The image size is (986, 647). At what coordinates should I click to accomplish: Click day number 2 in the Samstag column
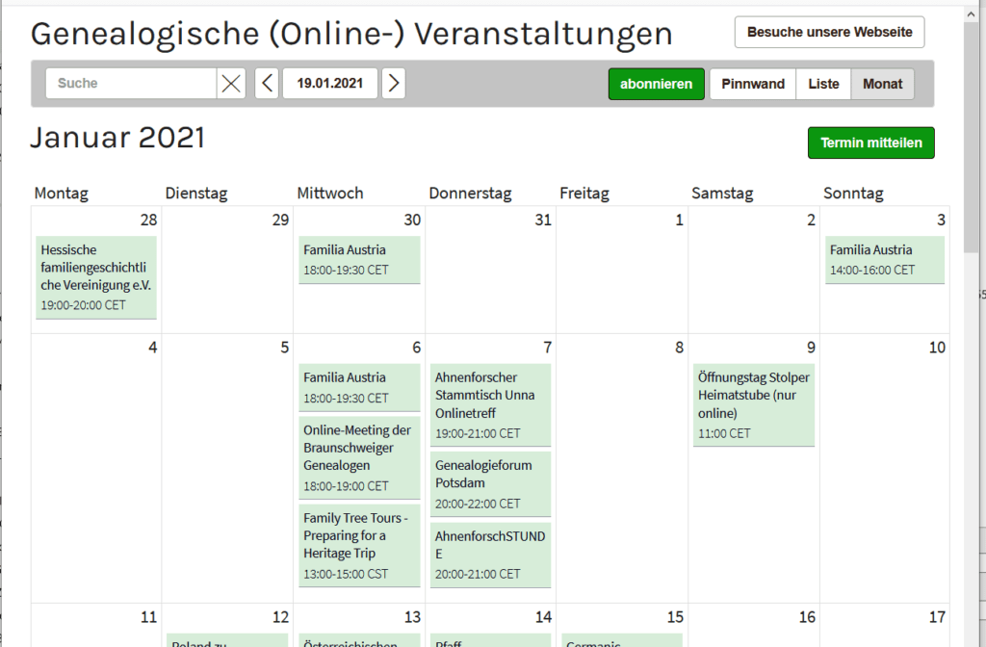pos(811,220)
